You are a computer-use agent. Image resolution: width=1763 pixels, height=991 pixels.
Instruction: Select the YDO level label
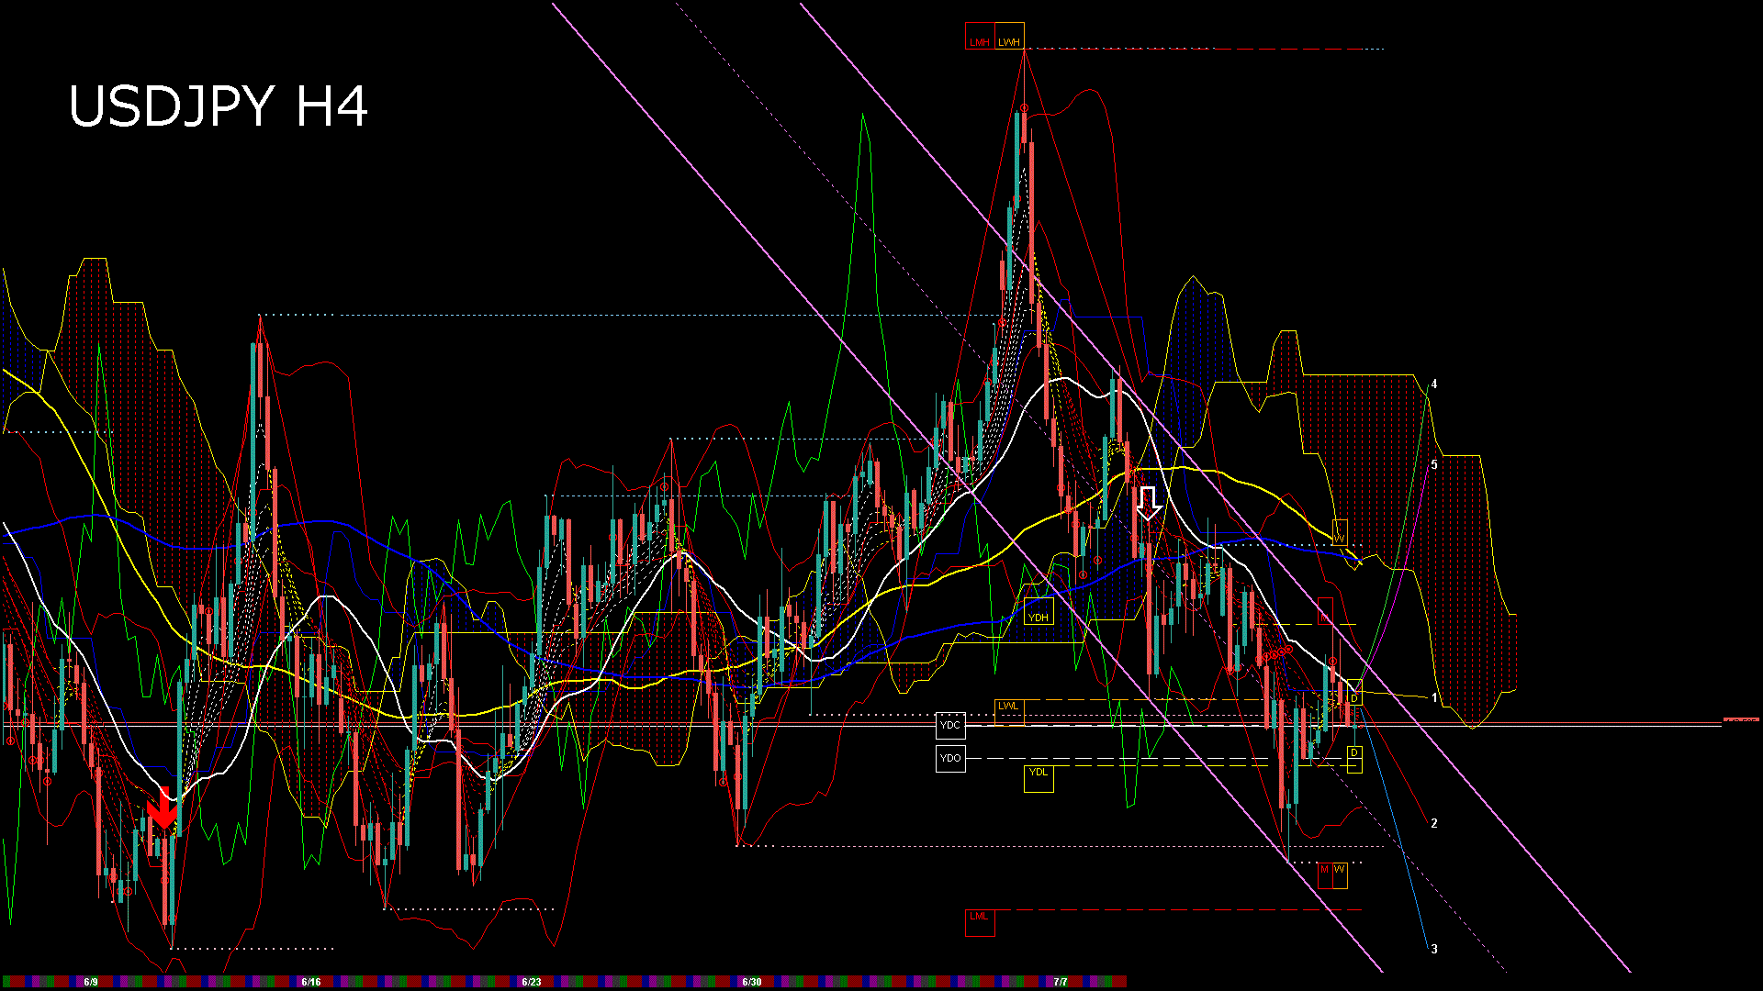point(950,758)
